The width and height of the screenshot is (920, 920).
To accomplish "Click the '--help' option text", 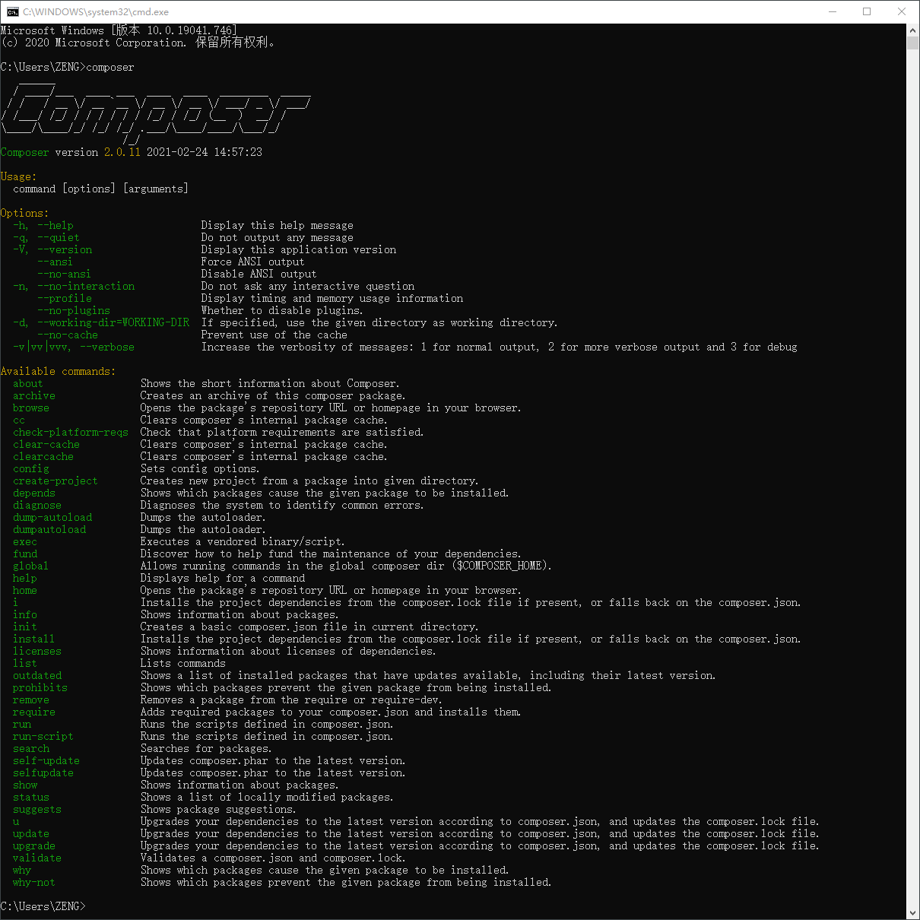I will [56, 225].
